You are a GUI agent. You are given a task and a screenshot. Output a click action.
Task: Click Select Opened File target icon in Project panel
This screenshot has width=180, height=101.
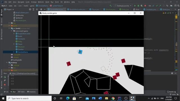click(x=30, y=9)
